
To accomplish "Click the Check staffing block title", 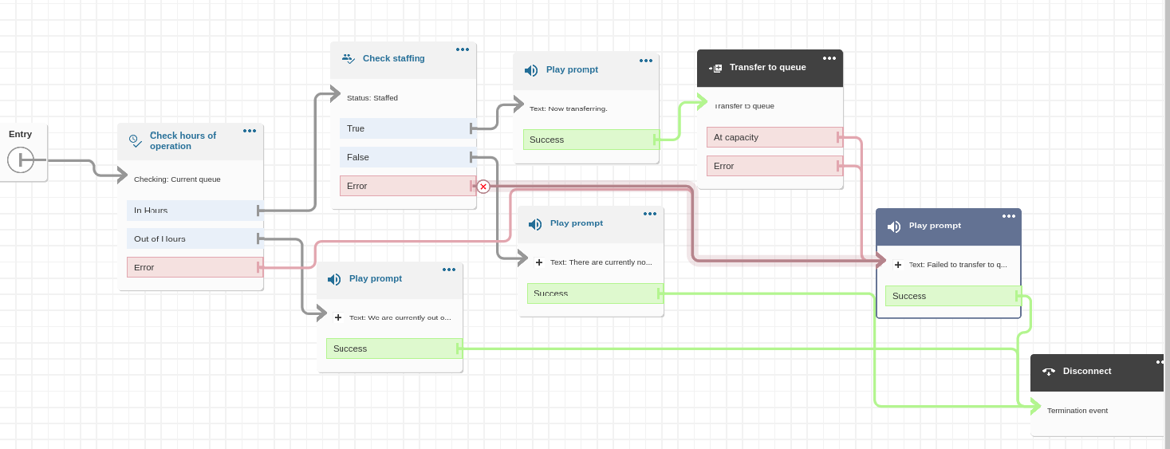I will point(394,58).
